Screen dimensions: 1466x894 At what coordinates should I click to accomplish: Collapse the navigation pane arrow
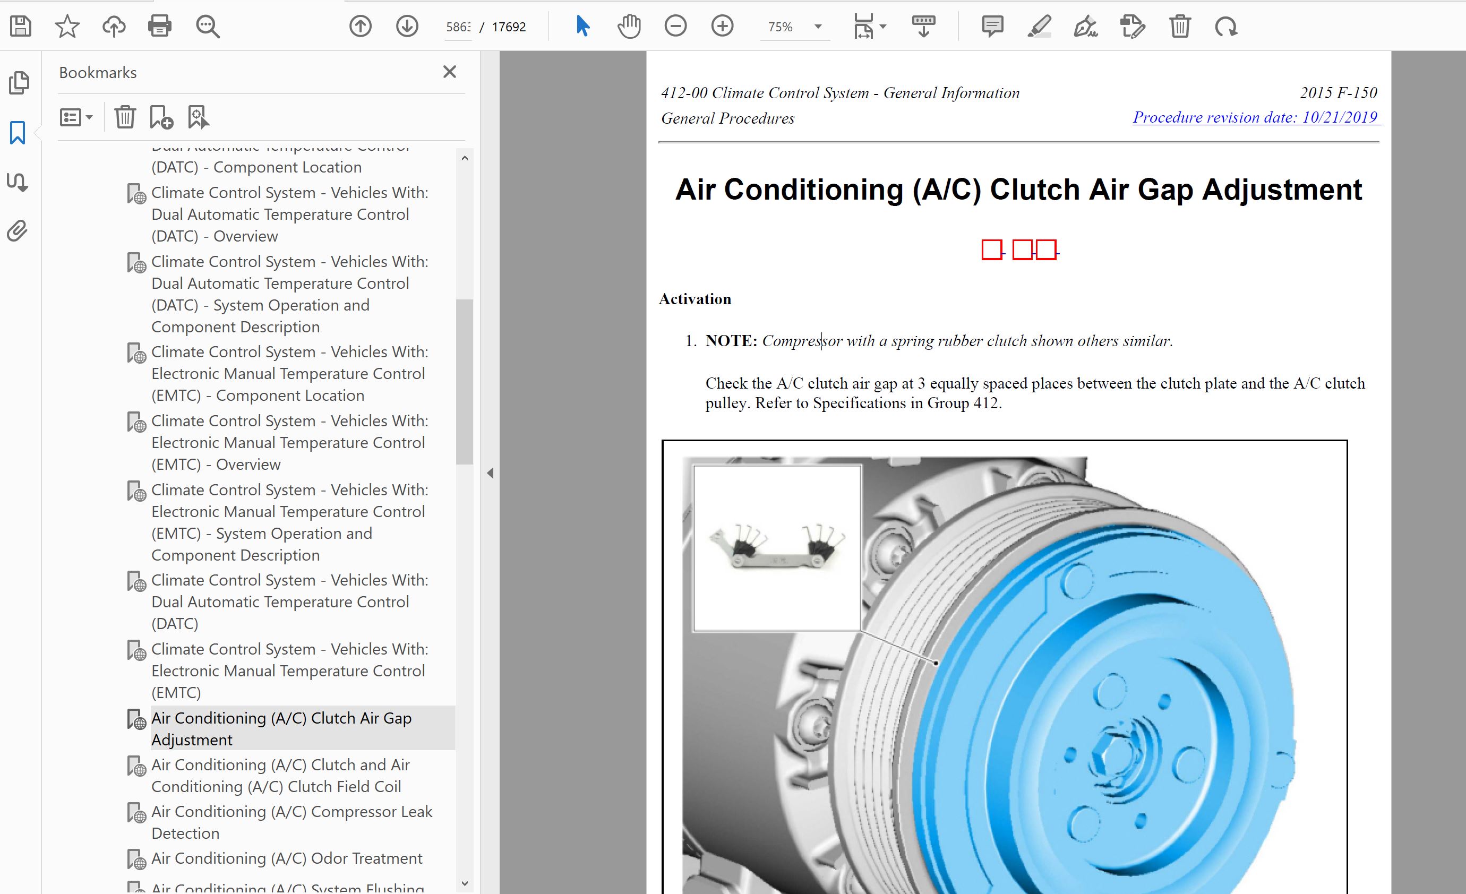click(490, 473)
